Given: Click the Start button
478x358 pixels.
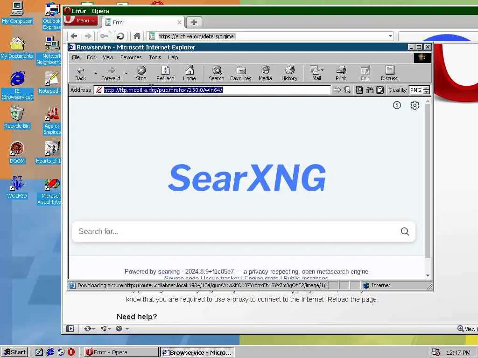Looking at the screenshot, I should tap(14, 352).
